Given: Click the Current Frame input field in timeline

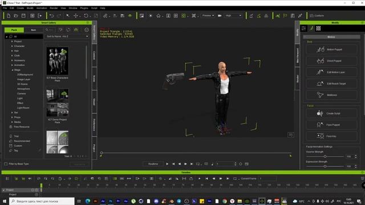Looking at the screenshot, I should point(267,178).
